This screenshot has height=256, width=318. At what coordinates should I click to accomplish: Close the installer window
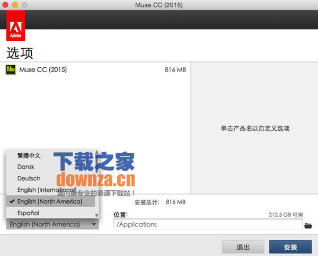[5, 5]
